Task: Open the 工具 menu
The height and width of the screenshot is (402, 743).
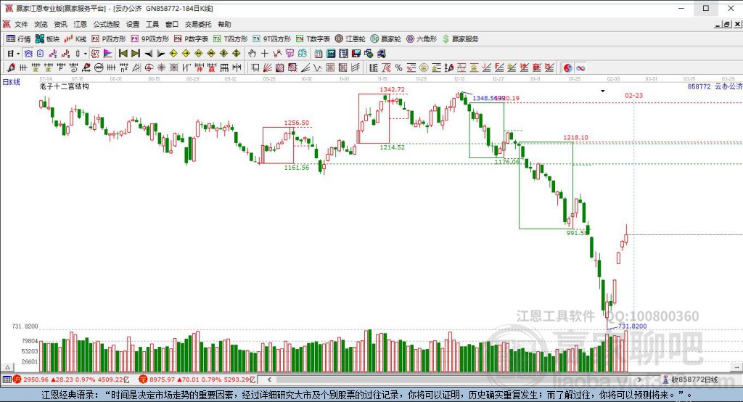Action: click(152, 24)
